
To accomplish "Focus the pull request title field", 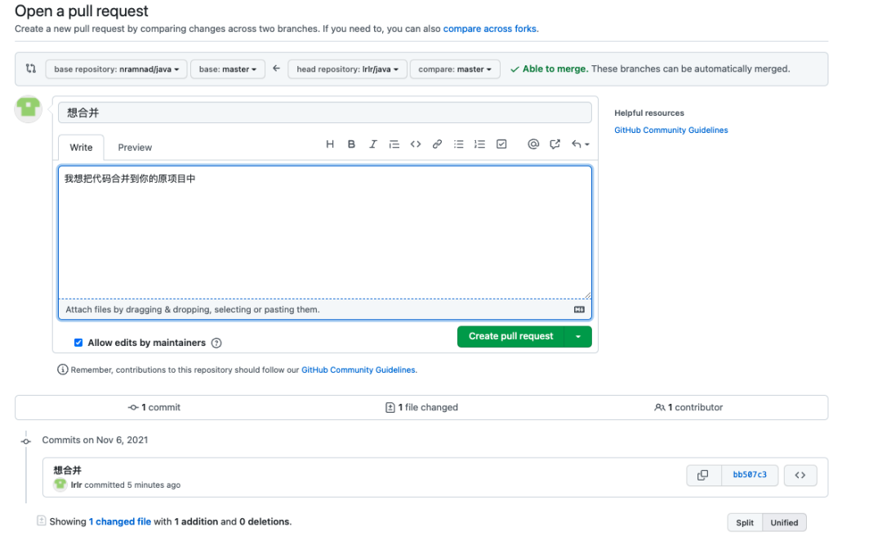I will (x=324, y=113).
